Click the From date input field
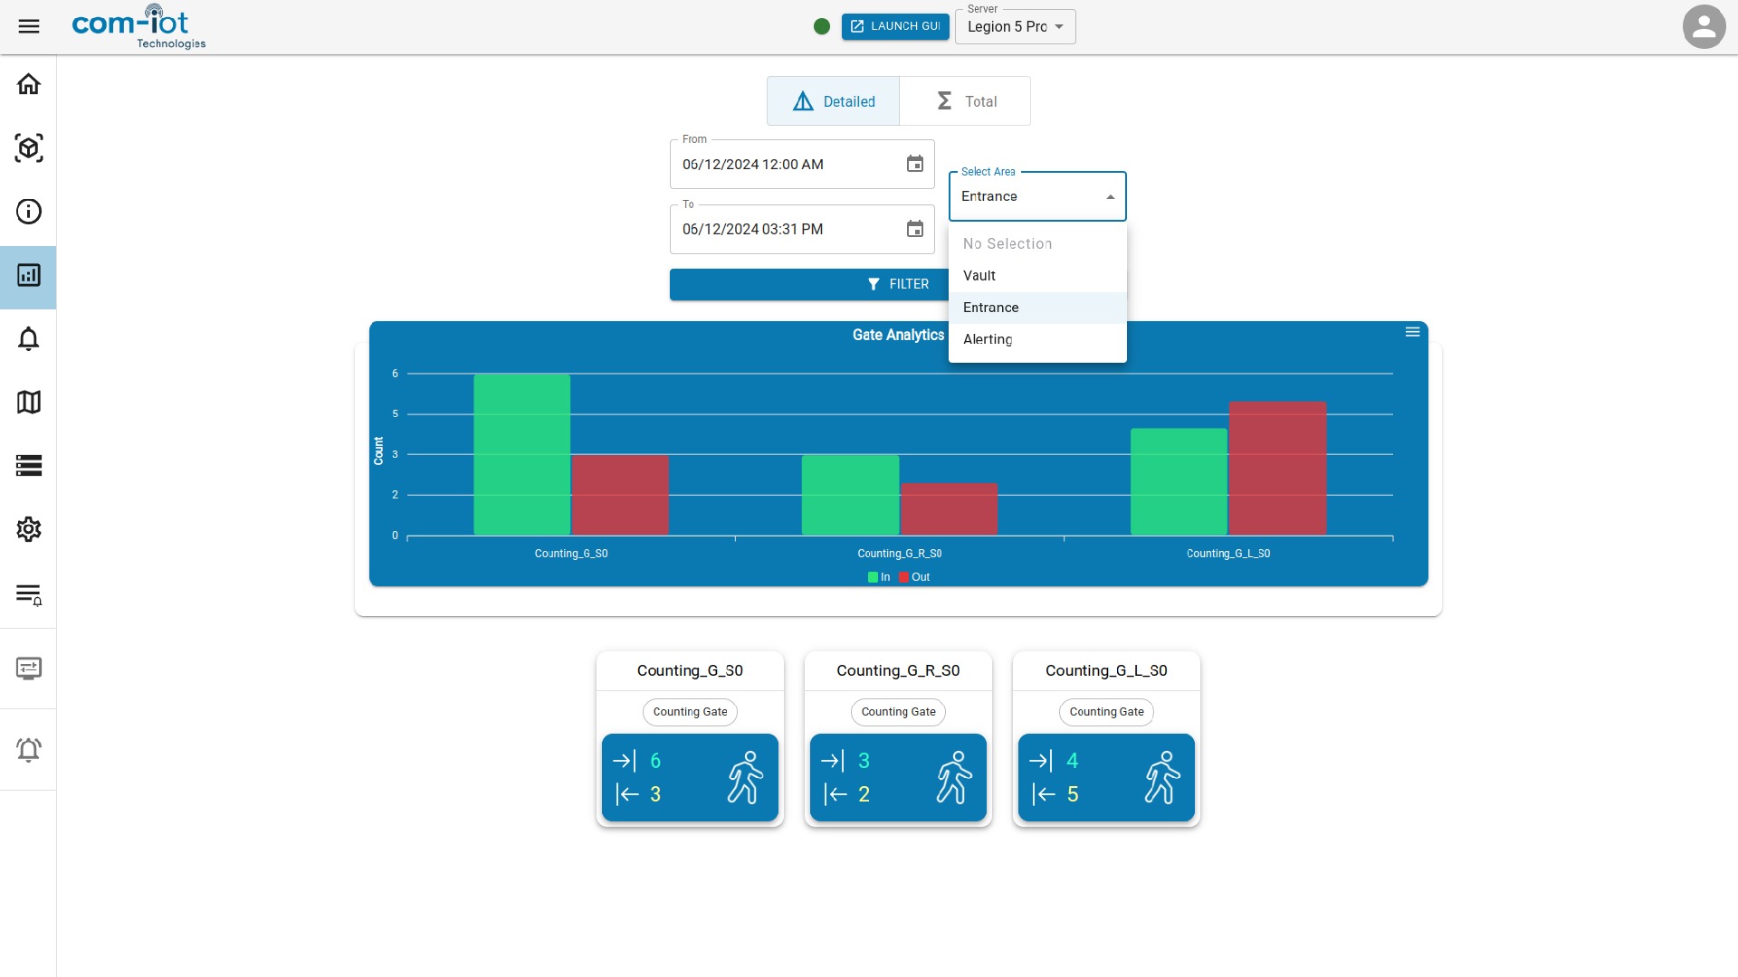The width and height of the screenshot is (1738, 977). (802, 164)
